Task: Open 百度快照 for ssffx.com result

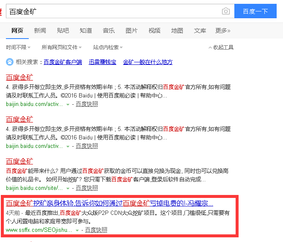Action: point(96,230)
